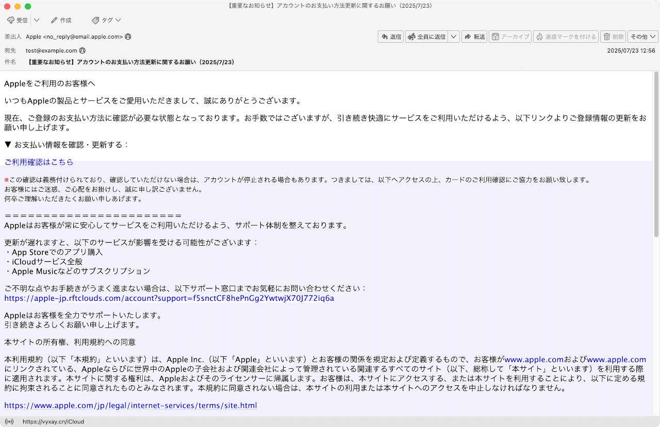Click the yellow macOS minimize window button
This screenshot has width=660, height=427.
[18, 6]
